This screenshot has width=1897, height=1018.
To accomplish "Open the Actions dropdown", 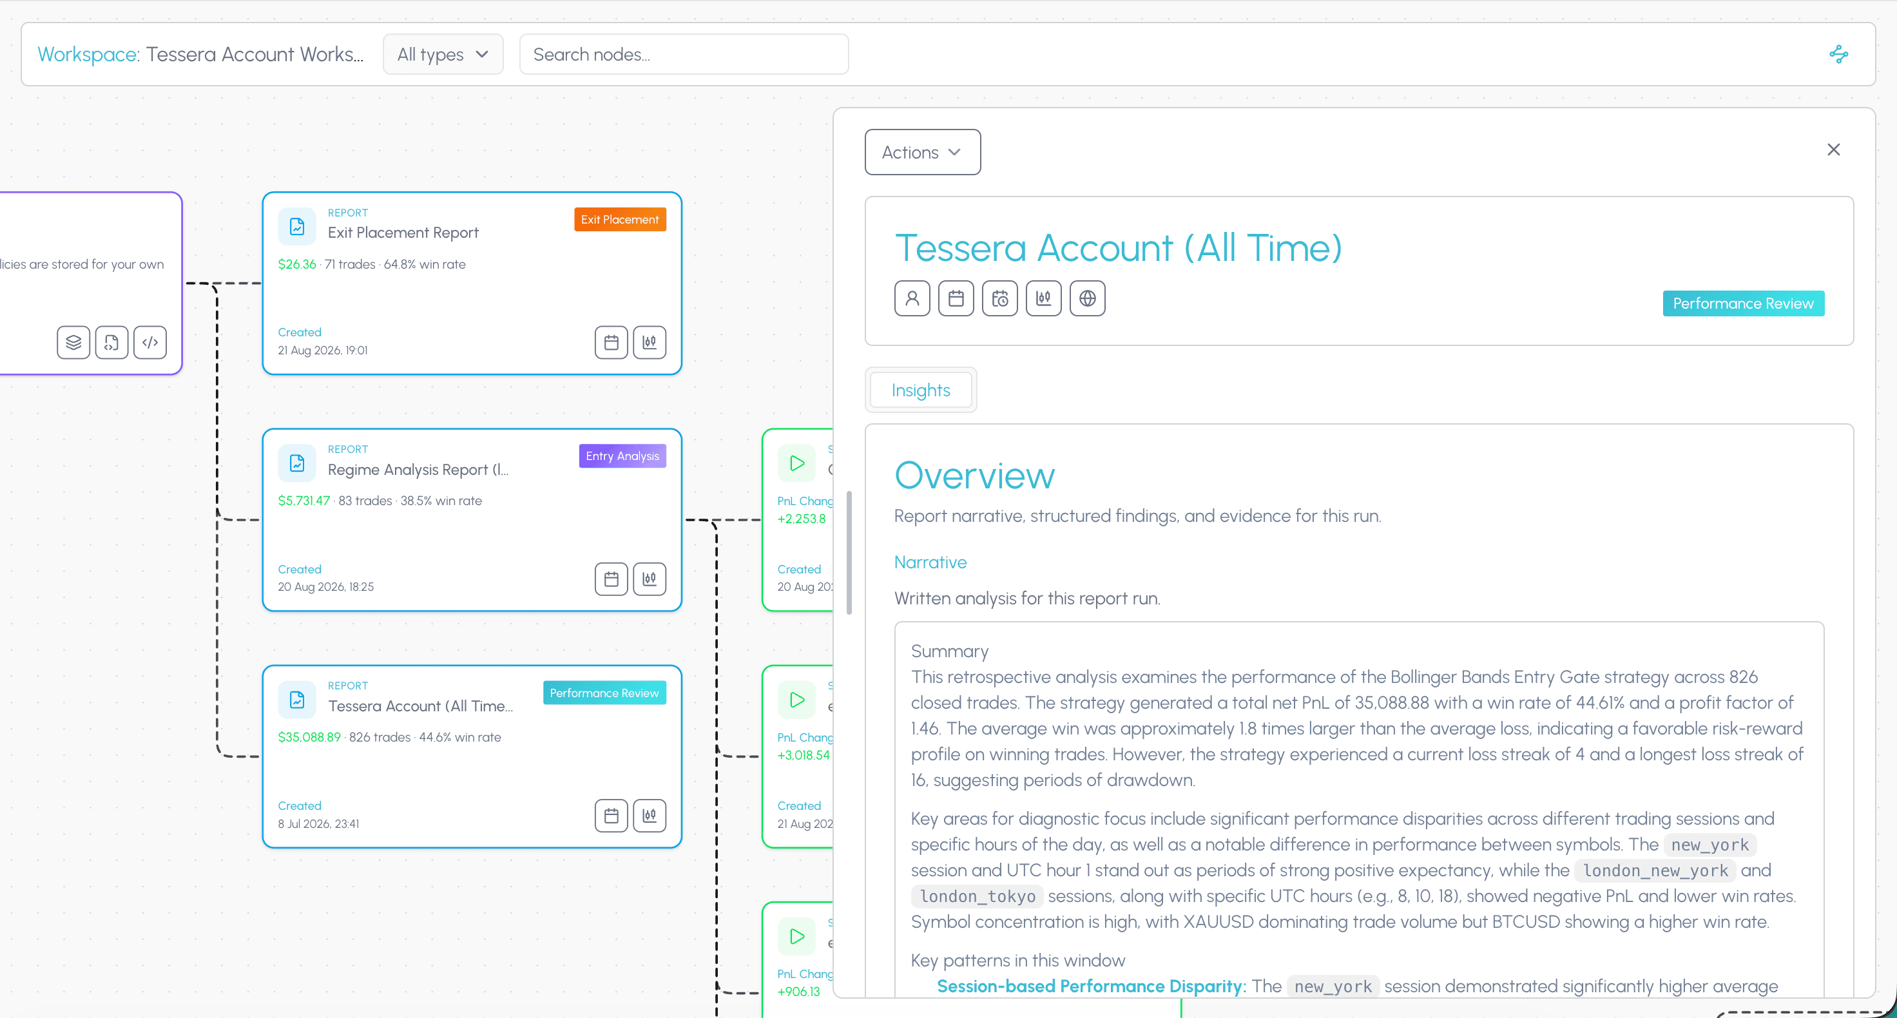I will click(922, 153).
